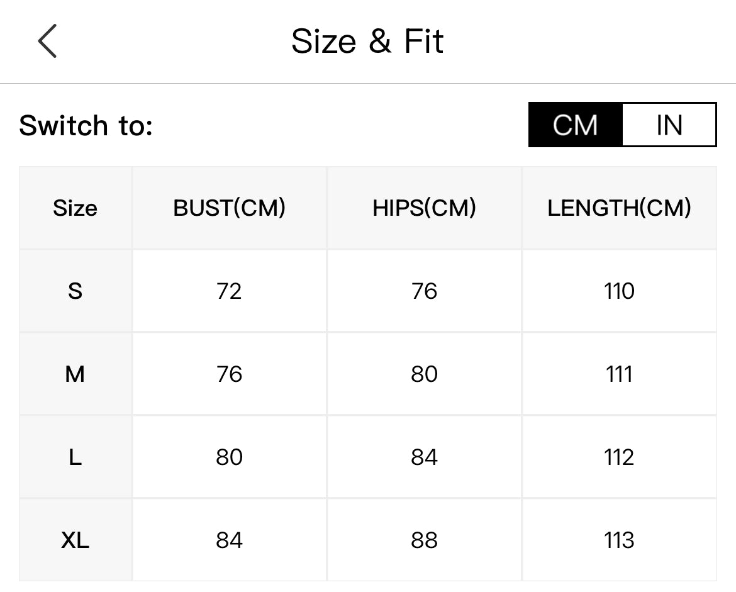Select the CM unit option
736x592 pixels.
click(x=576, y=125)
